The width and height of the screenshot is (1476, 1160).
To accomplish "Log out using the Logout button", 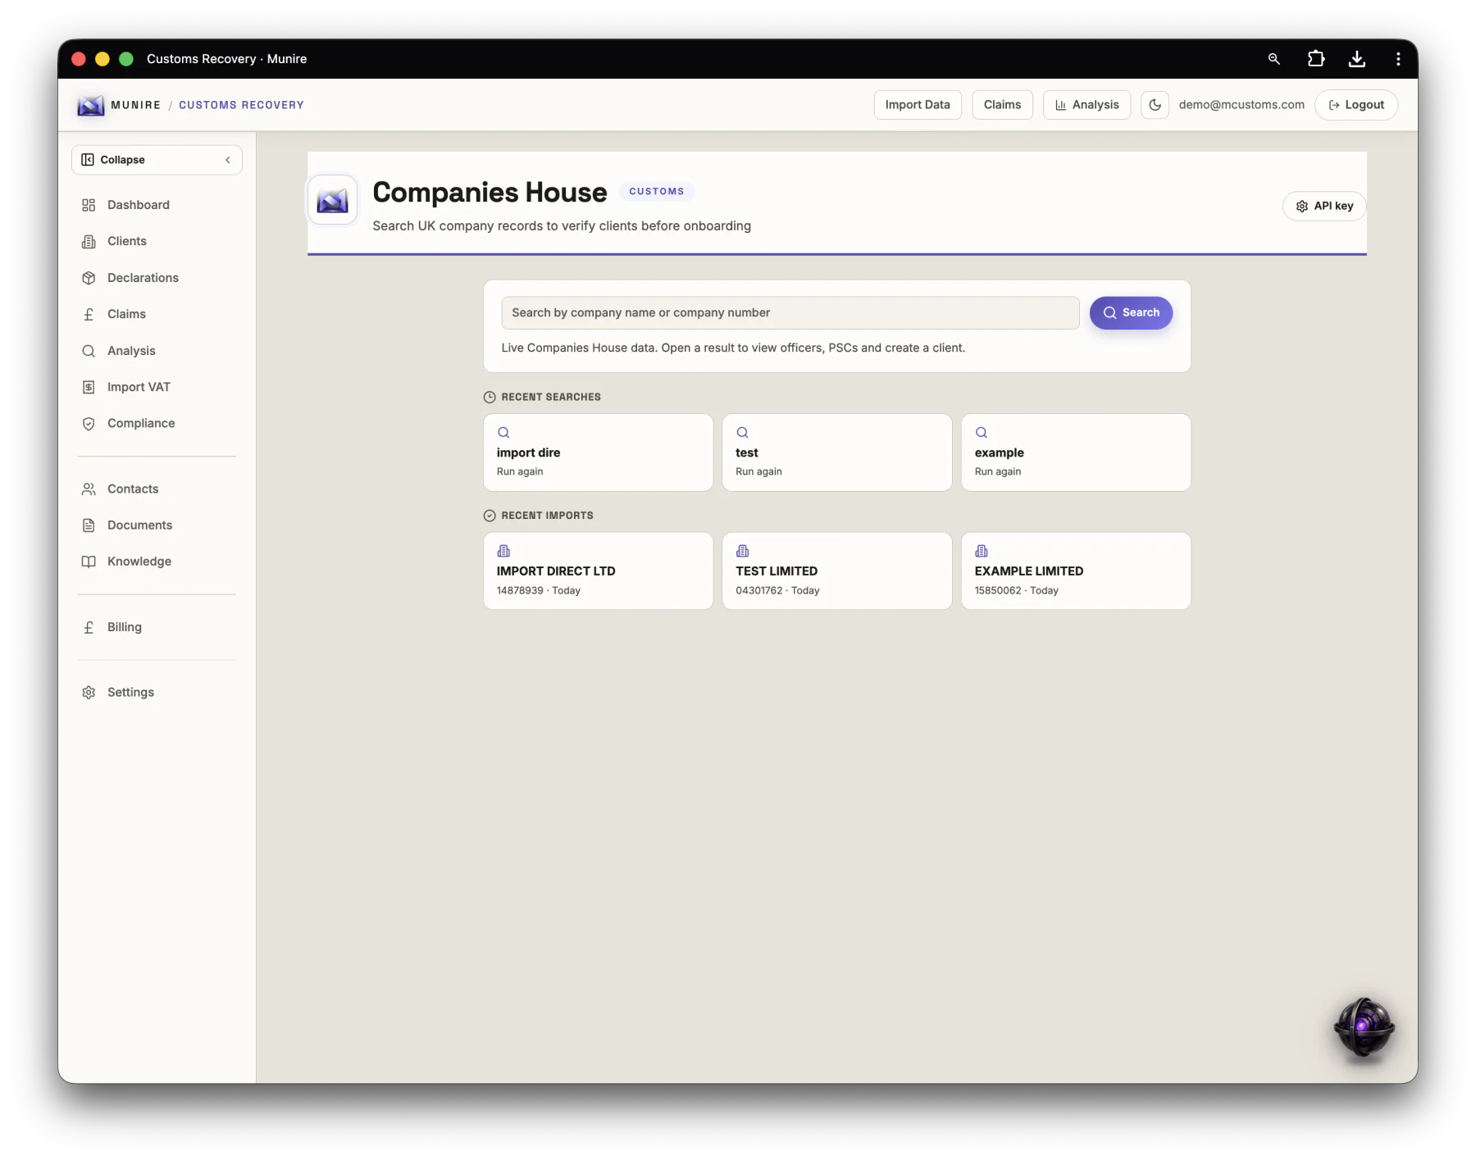I will 1356,105.
